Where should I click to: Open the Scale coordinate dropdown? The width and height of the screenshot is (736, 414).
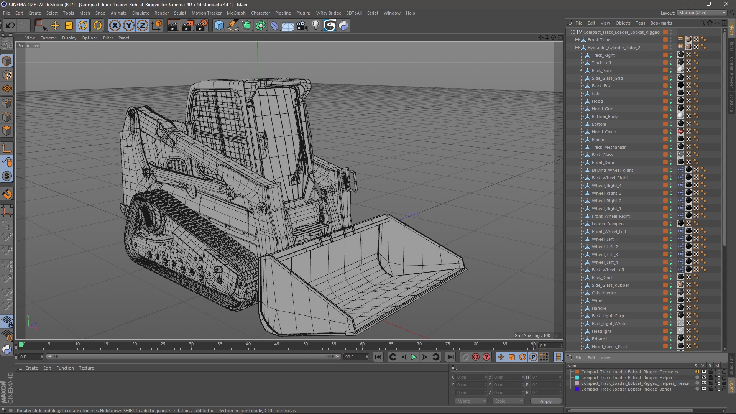(508, 401)
